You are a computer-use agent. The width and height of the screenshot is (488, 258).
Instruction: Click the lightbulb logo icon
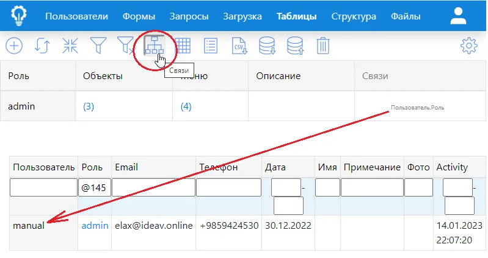coord(19,16)
